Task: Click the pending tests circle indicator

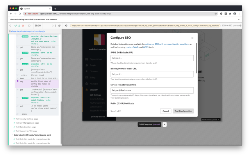Action: 30,26
